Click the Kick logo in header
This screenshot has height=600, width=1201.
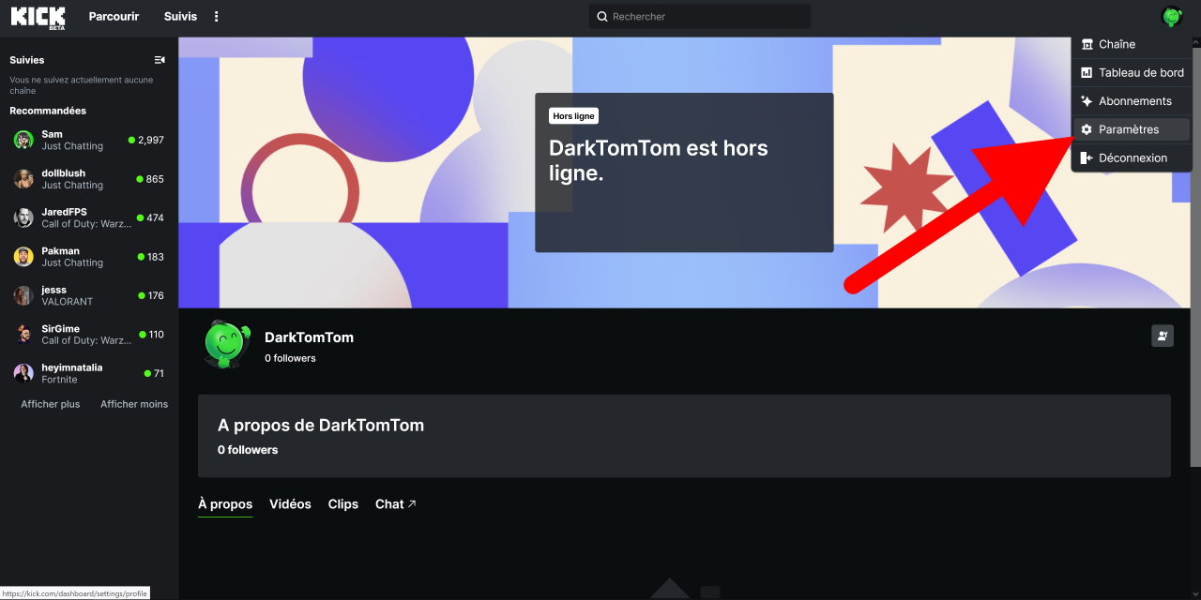[38, 17]
